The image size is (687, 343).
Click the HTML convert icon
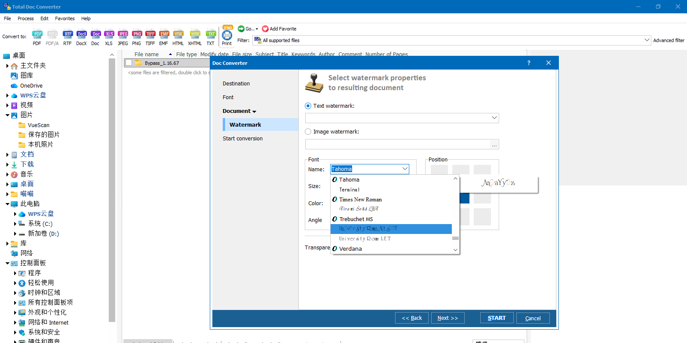coord(178,35)
